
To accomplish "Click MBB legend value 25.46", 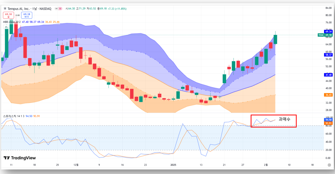I will [56, 22].
